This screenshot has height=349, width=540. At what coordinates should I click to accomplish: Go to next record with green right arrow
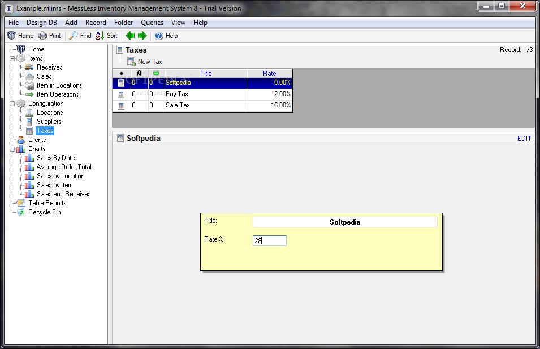[142, 36]
